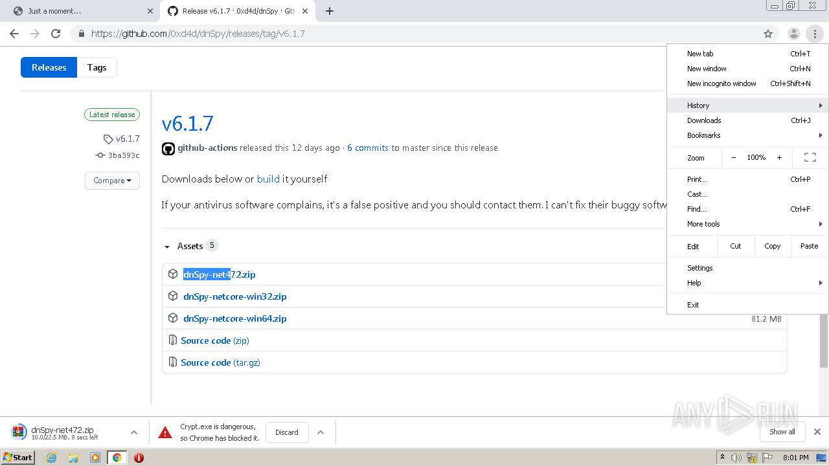Image resolution: width=829 pixels, height=466 pixels.
Task: Follow the 'build' link
Action: pyautogui.click(x=268, y=179)
